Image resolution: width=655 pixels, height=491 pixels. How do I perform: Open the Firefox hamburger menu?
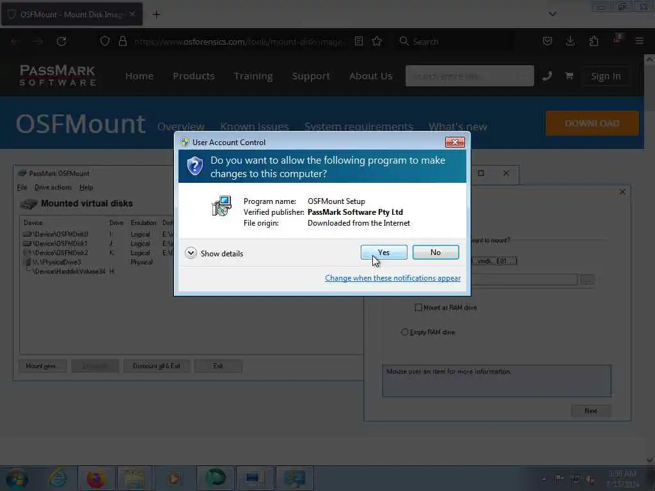[639, 41]
